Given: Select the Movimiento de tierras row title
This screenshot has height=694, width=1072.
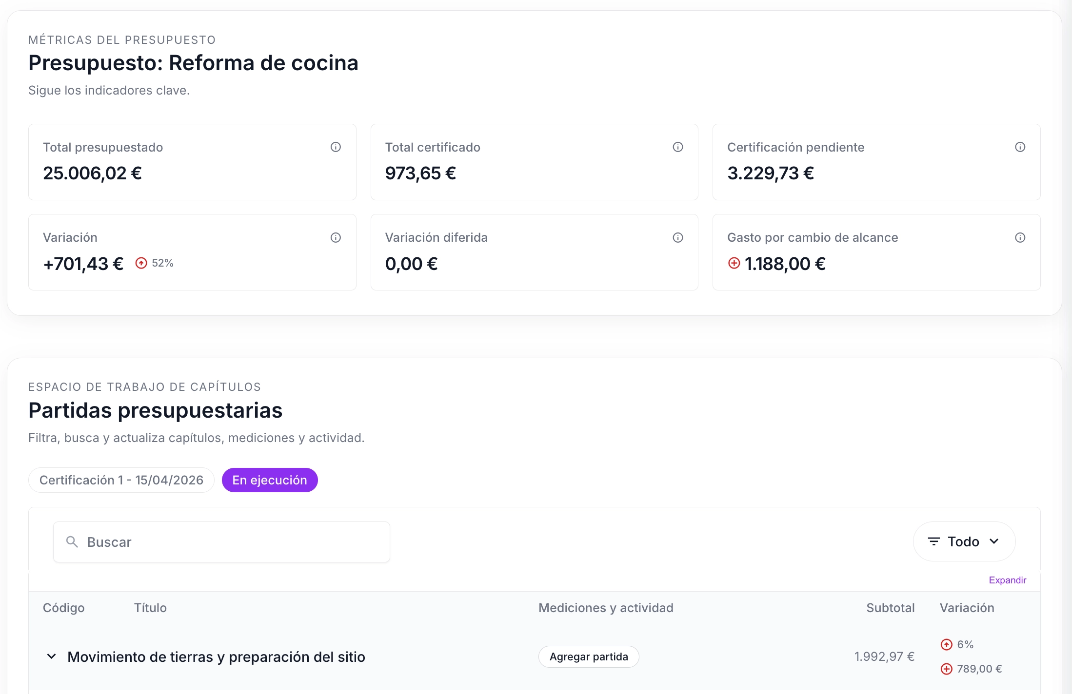Looking at the screenshot, I should (217, 656).
